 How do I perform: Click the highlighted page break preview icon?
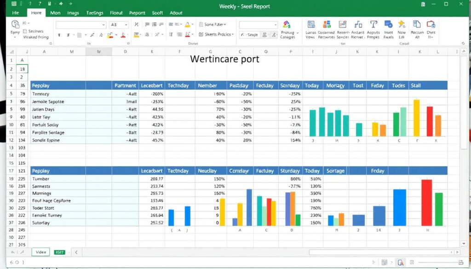click(x=401, y=263)
